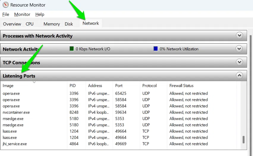Expand Processes with Network Activity section
The image size is (253, 156).
point(239,36)
